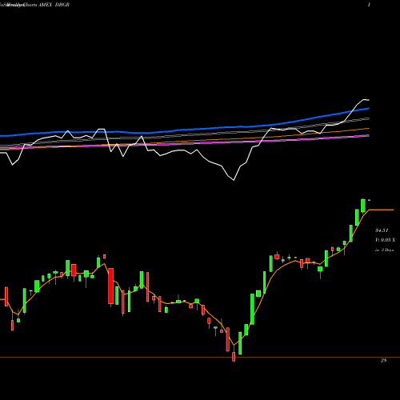The height and width of the screenshot is (400, 400).
Task: Click the "in 2 Days" label
Action: (x=384, y=250)
